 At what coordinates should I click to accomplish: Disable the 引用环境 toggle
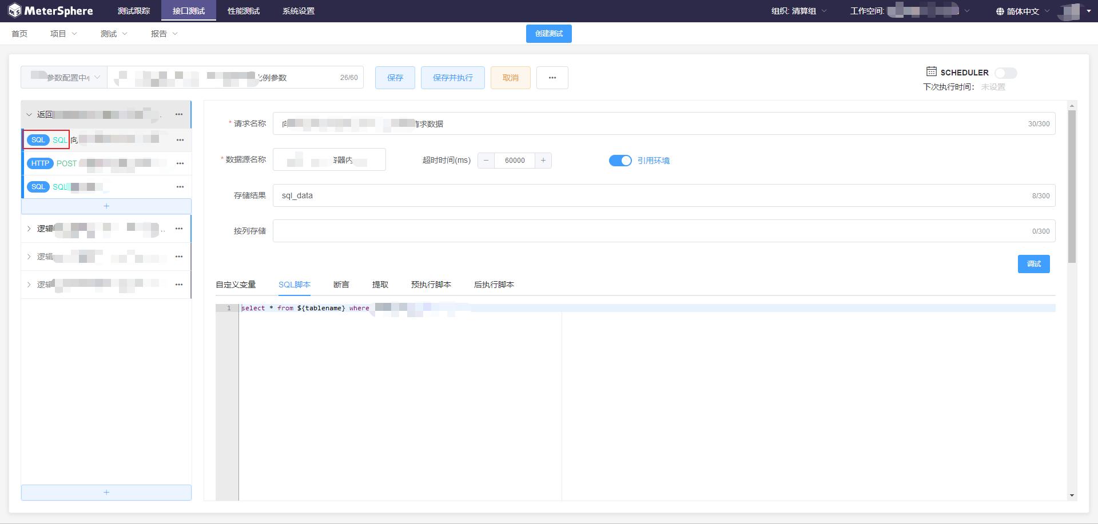click(x=620, y=161)
